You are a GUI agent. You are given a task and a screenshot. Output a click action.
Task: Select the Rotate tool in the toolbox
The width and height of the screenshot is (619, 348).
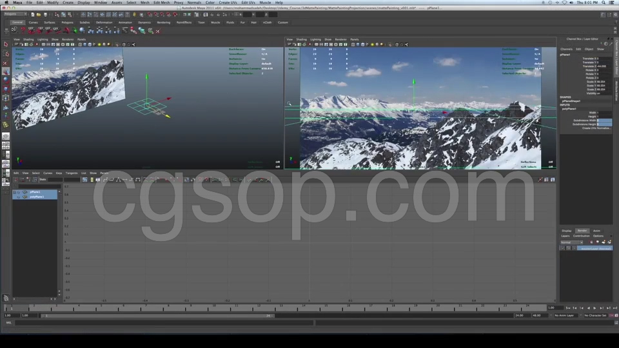pyautogui.click(x=6, y=80)
